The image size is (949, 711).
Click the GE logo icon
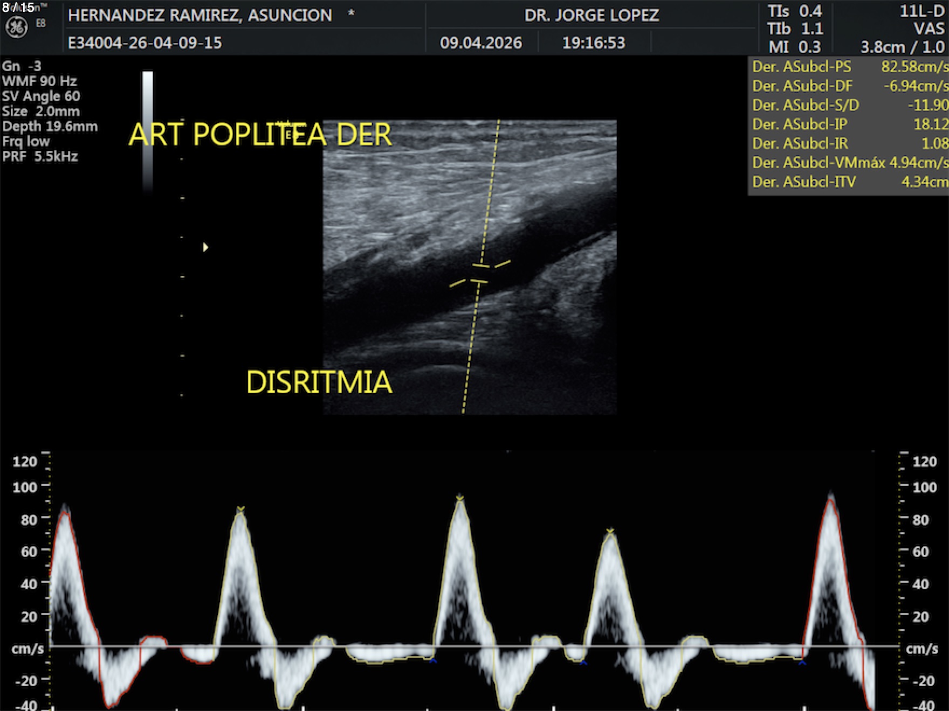click(x=16, y=27)
